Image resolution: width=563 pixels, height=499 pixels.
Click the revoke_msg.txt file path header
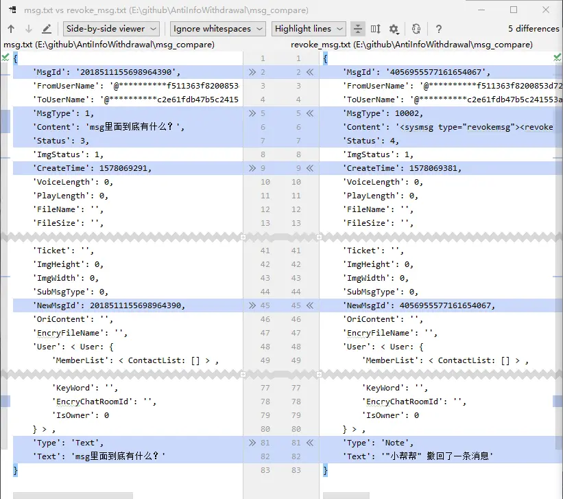point(411,45)
